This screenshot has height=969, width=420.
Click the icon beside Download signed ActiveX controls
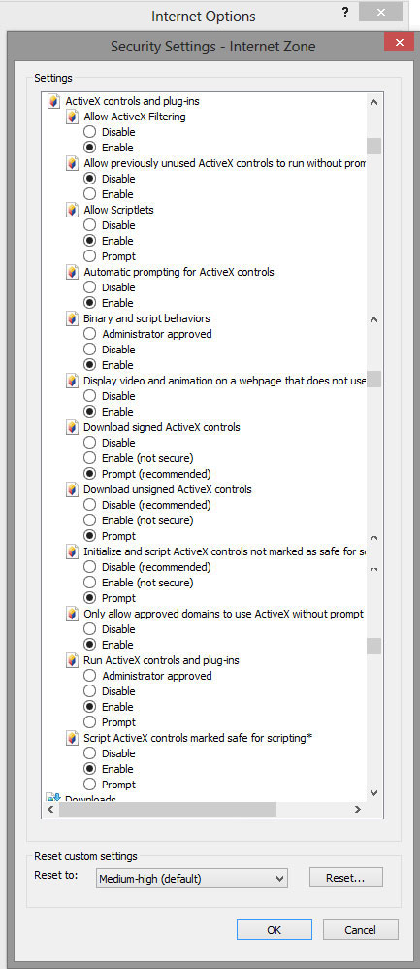[73, 427]
